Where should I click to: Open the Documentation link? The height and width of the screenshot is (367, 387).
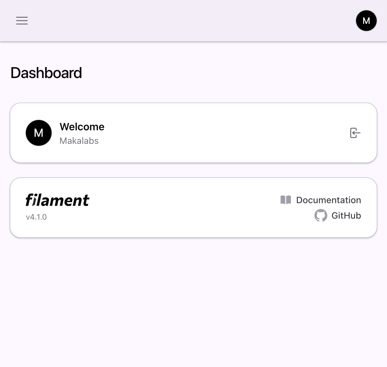tap(329, 200)
